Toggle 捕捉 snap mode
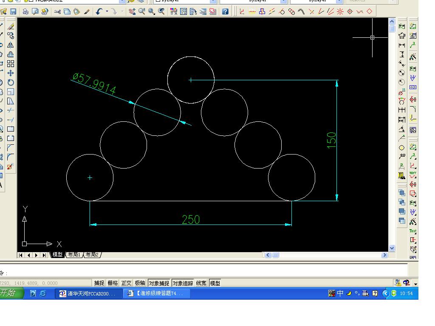The width and height of the screenshot is (435, 326). (x=99, y=283)
